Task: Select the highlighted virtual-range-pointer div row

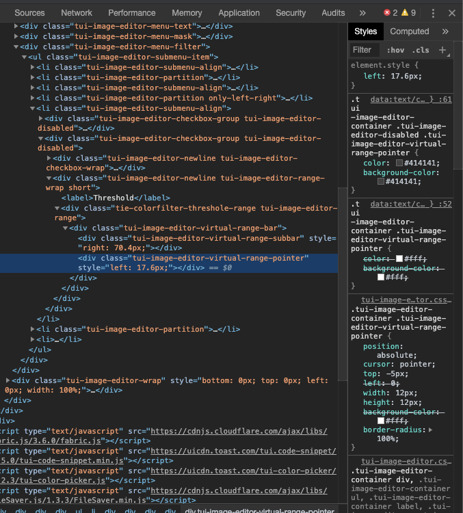Action: (x=169, y=263)
